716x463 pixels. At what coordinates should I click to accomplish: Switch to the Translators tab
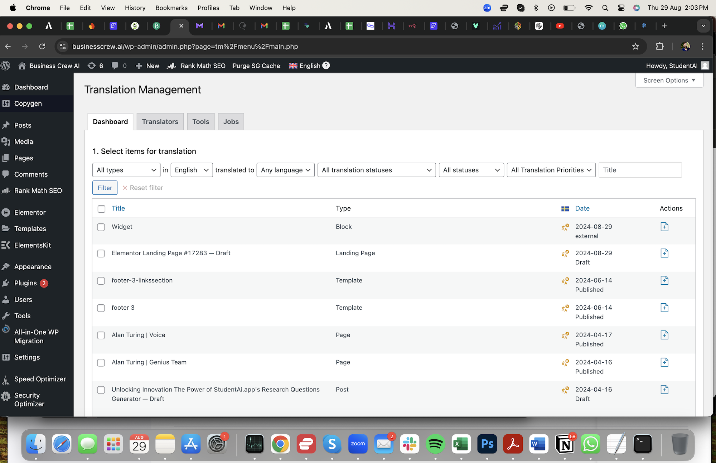tap(160, 122)
